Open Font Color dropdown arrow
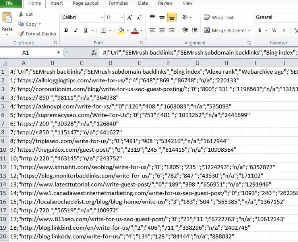 (x=141, y=30)
